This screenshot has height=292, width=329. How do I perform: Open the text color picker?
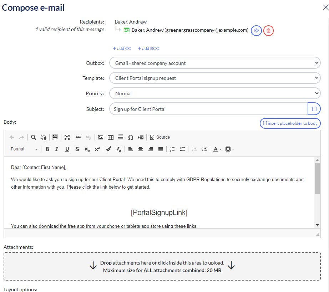click(217, 149)
